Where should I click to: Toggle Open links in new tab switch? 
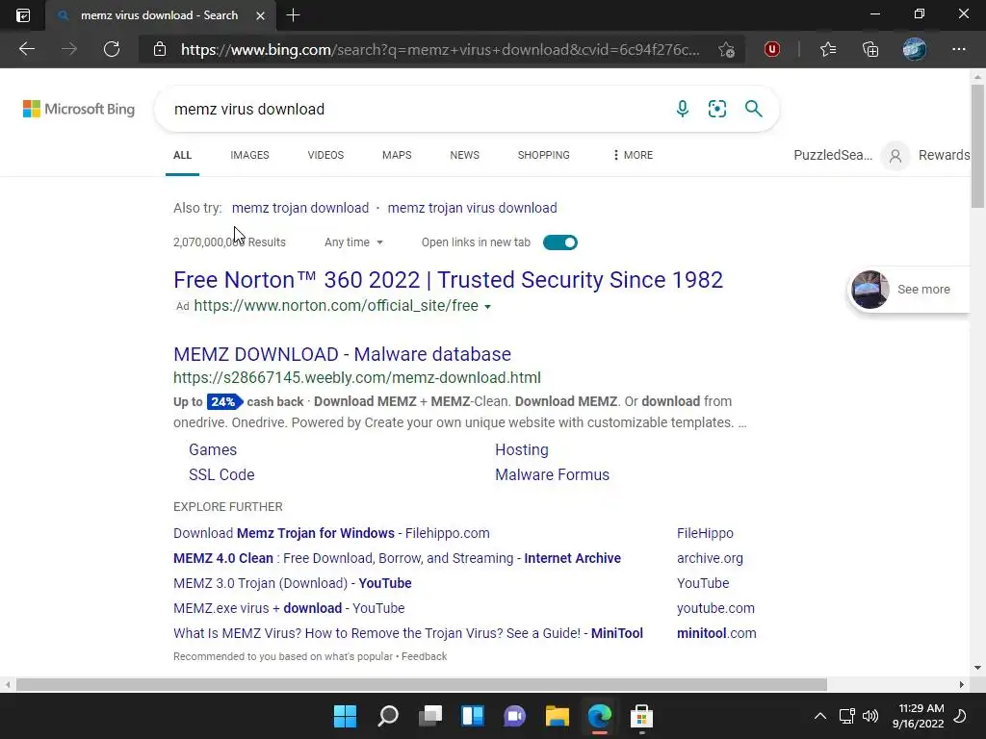click(560, 242)
